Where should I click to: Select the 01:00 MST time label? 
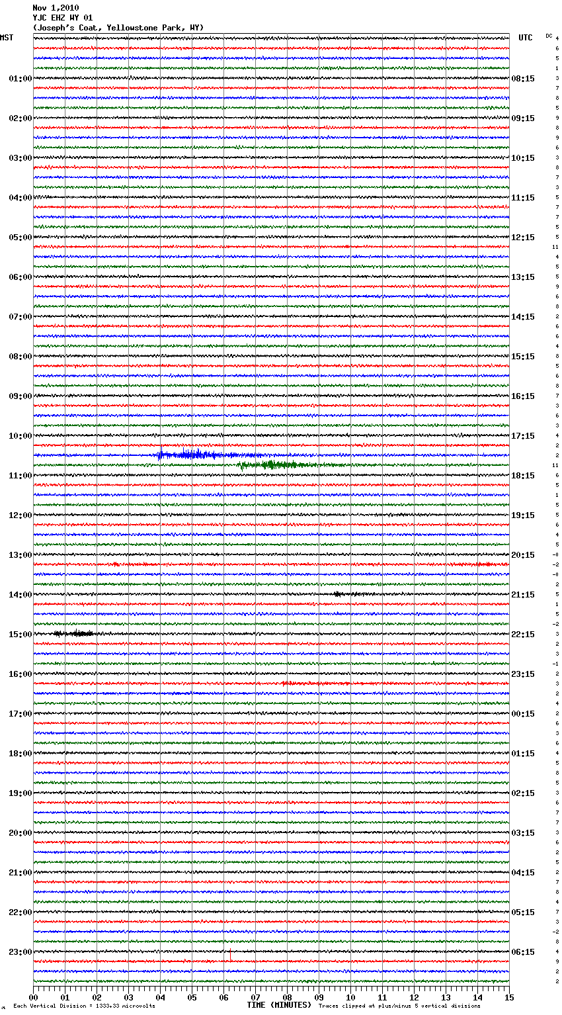(x=20, y=79)
